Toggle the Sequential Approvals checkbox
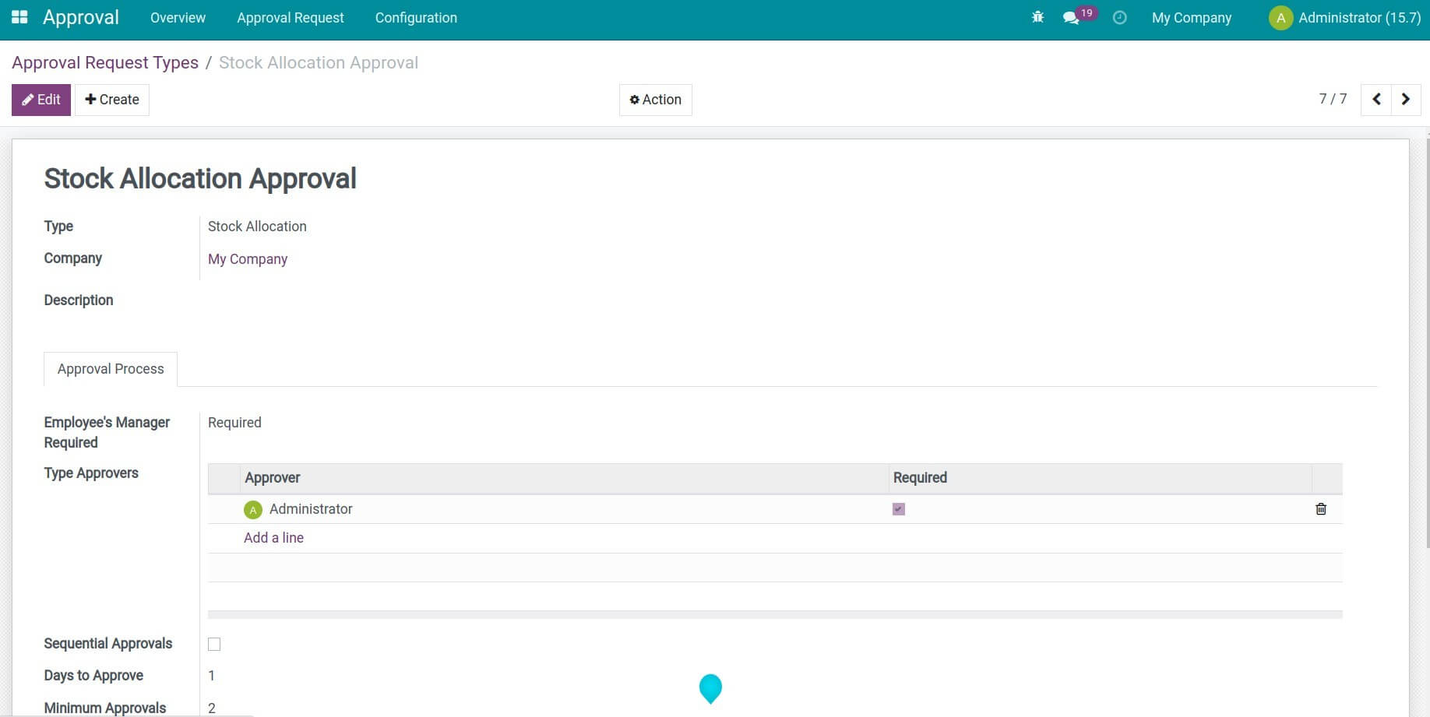1430x717 pixels. (x=214, y=644)
